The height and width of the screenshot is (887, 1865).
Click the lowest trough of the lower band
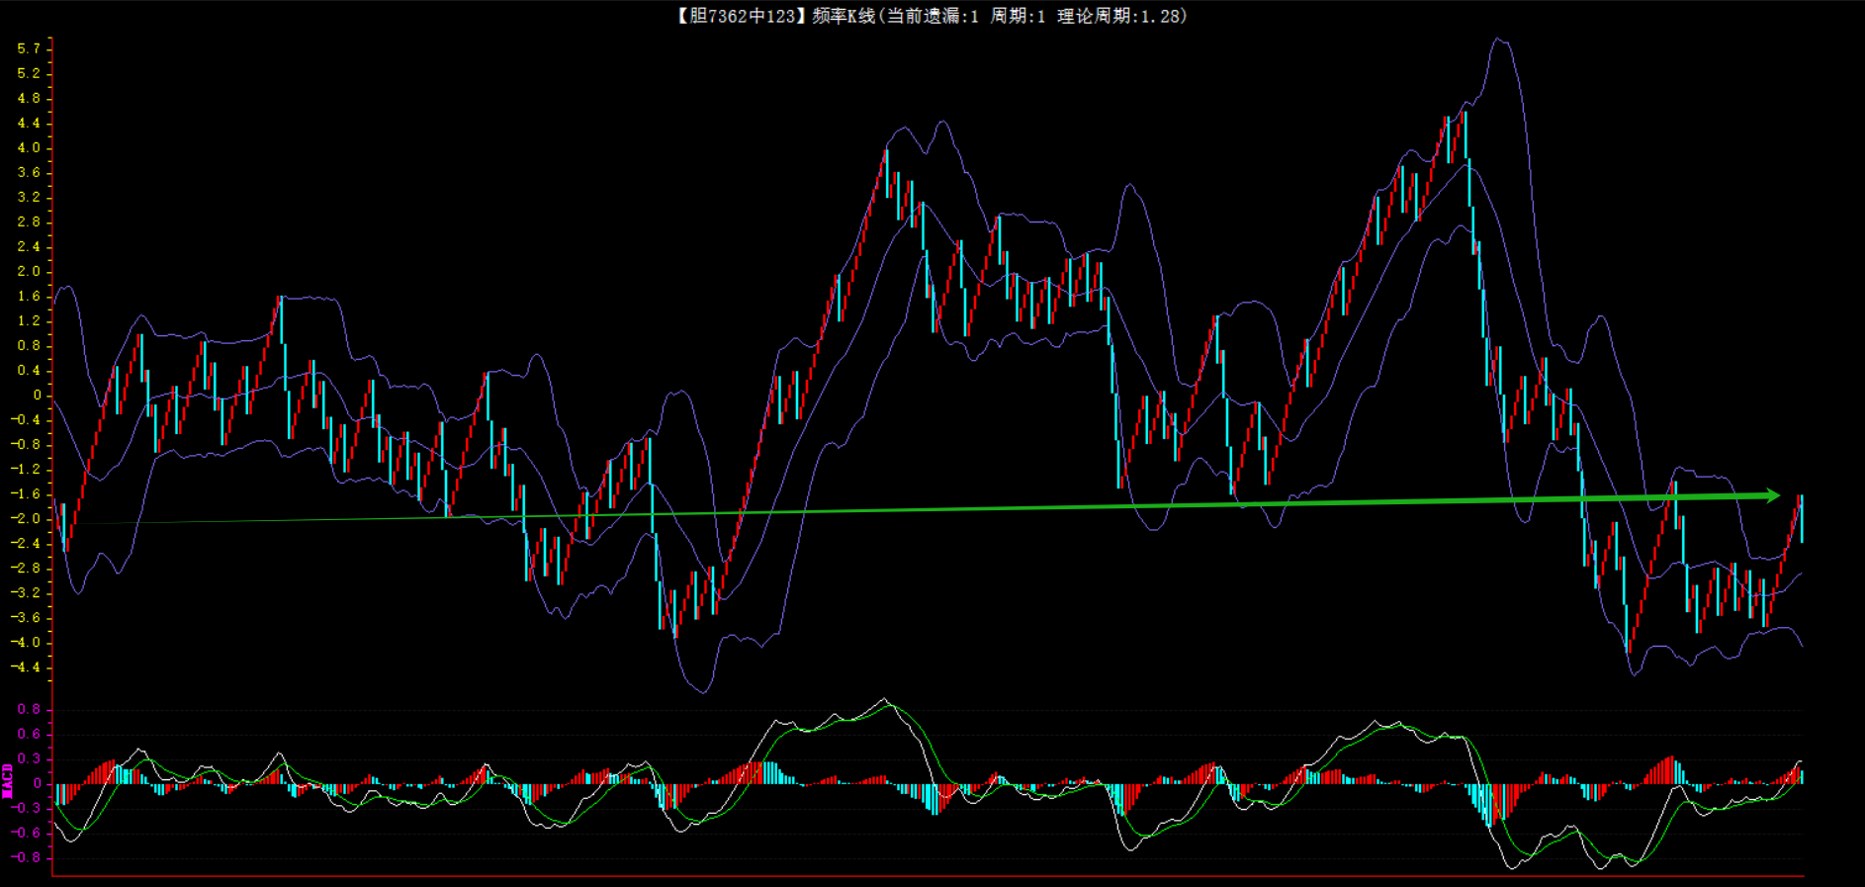703,692
